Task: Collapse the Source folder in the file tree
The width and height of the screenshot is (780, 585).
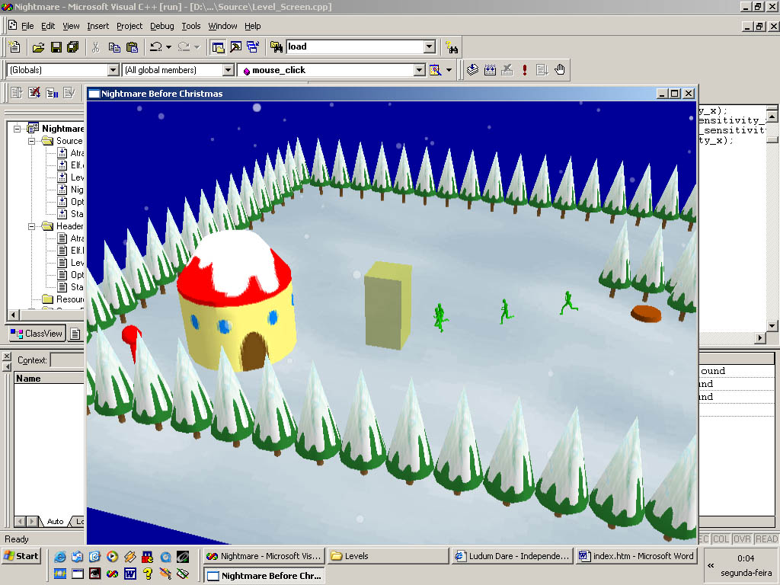Action: pos(32,141)
